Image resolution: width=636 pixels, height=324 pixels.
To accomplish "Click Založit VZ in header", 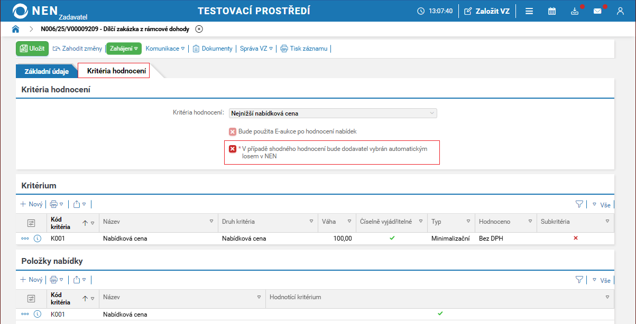I will (x=487, y=11).
